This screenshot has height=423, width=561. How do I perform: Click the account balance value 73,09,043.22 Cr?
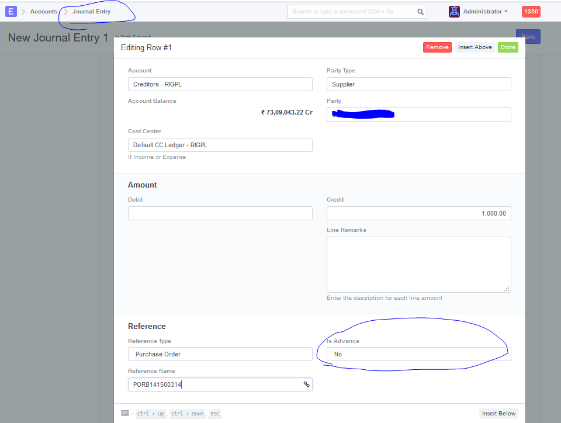click(x=286, y=112)
